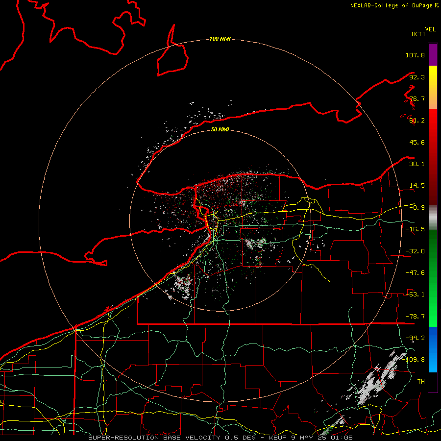Click the -0.9 velocity legend value

(x=417, y=208)
